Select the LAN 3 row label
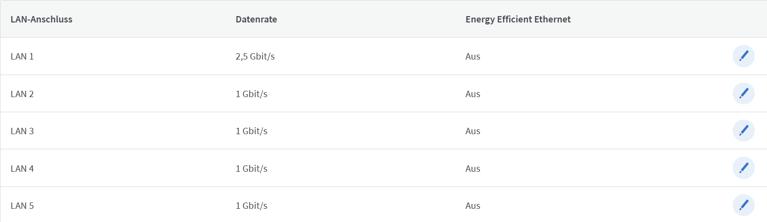Screen dimensions: 767x222 pyautogui.click(x=22, y=131)
